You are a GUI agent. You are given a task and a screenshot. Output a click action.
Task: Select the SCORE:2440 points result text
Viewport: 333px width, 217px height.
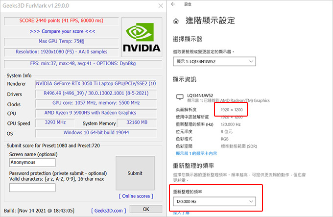(x=61, y=21)
